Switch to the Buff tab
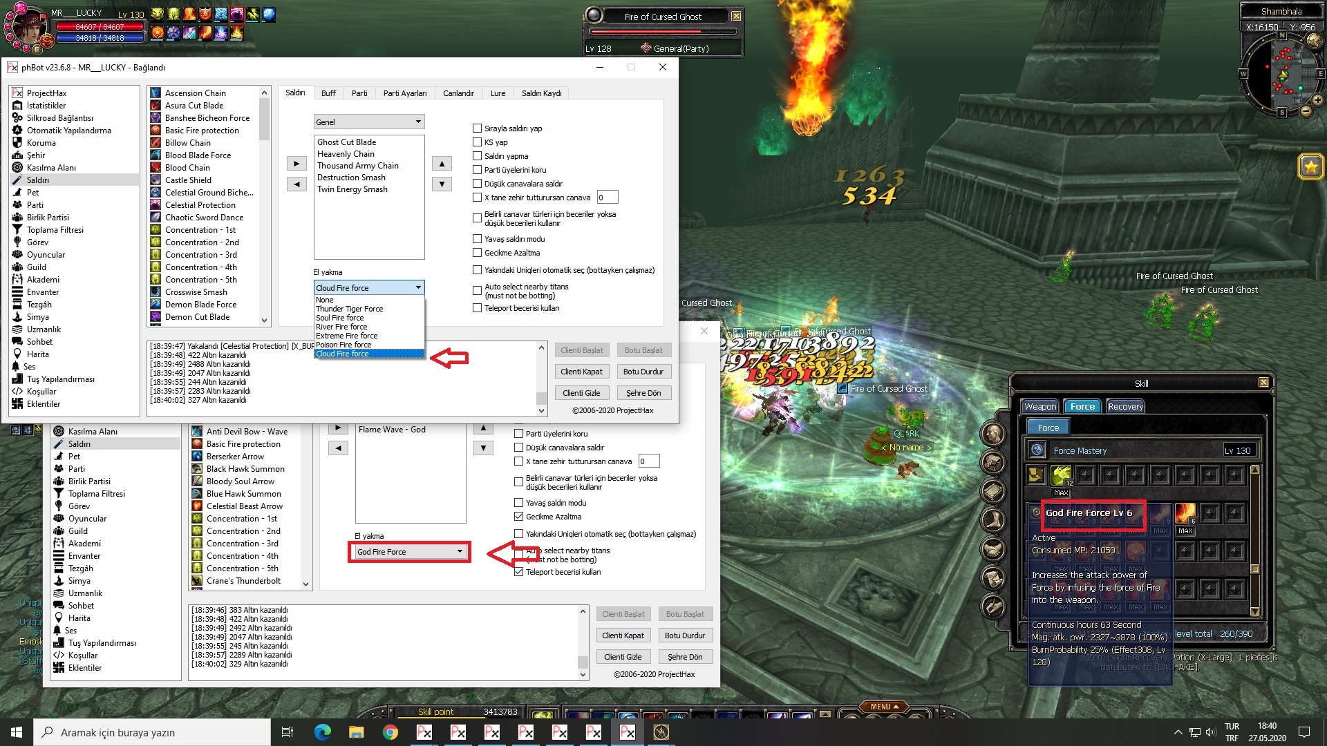The height and width of the screenshot is (746, 1327). pos(328,93)
